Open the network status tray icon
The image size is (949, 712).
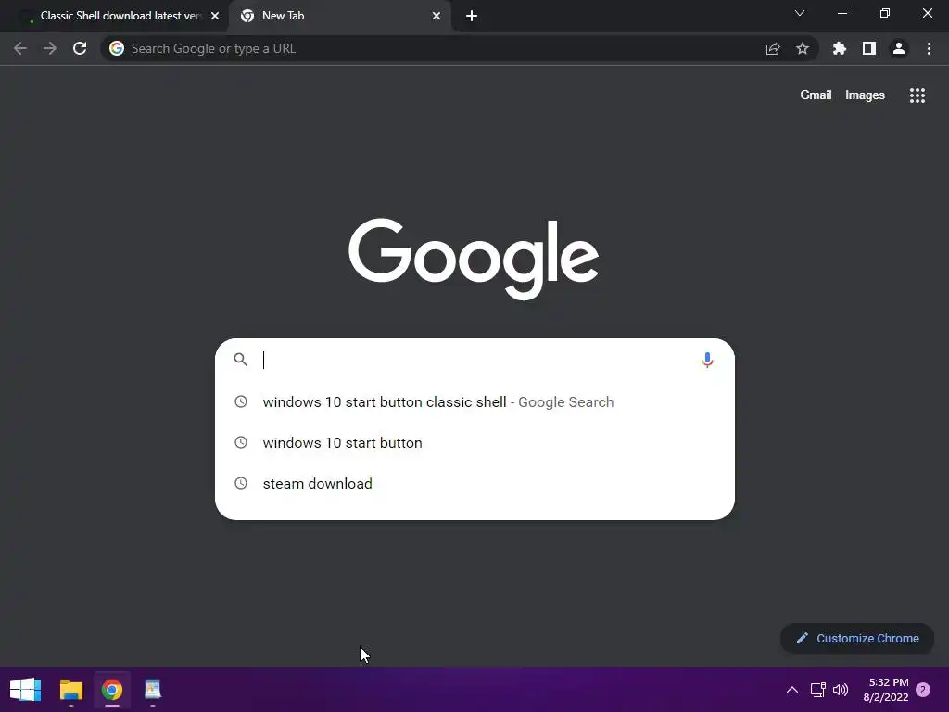pyautogui.click(x=817, y=690)
